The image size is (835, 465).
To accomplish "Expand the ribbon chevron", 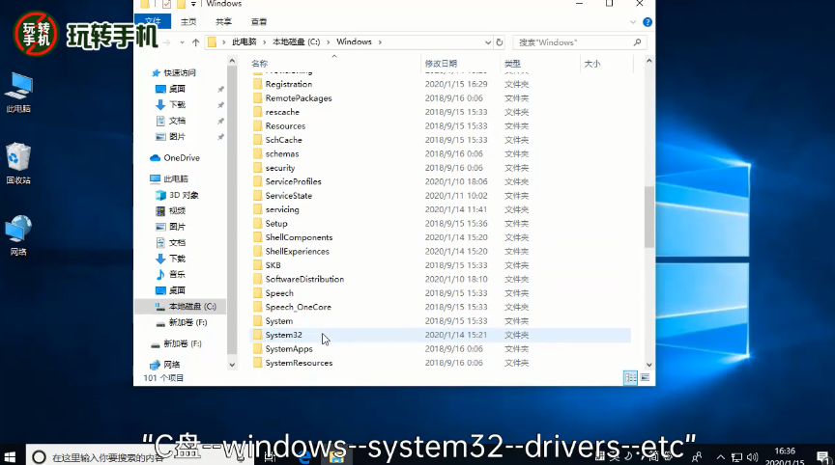I will (x=633, y=22).
